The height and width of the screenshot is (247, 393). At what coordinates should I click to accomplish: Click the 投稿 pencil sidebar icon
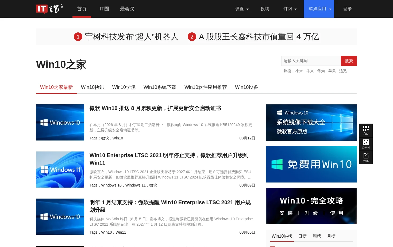click(366, 158)
